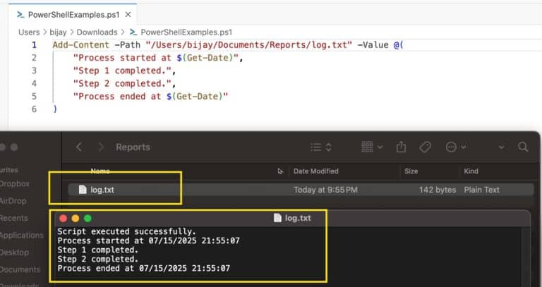Go back in Finder Reports window
Screen dimensions: 542x287
pos(79,147)
